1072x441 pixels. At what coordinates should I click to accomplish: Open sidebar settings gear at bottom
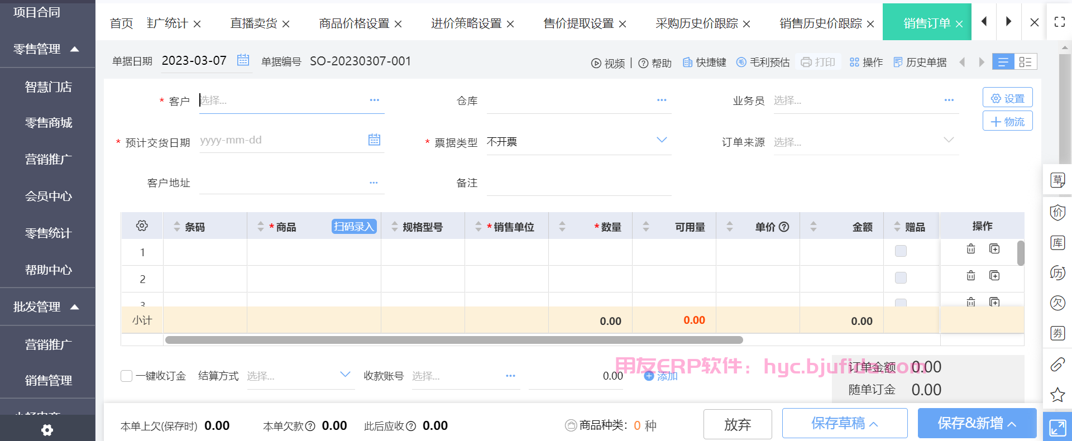pos(47,430)
